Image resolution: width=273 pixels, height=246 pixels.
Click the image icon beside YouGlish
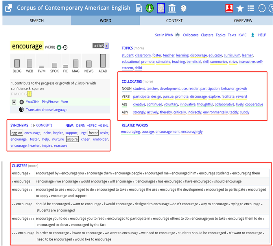14,102
